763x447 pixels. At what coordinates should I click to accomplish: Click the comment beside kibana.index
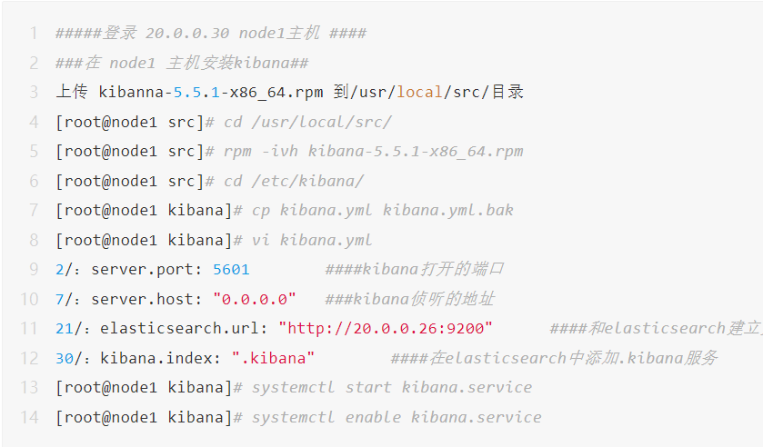555,358
